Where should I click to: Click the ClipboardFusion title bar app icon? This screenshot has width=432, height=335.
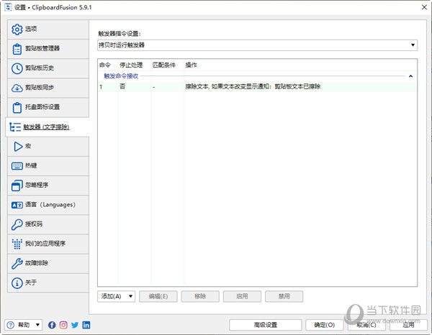point(8,7)
